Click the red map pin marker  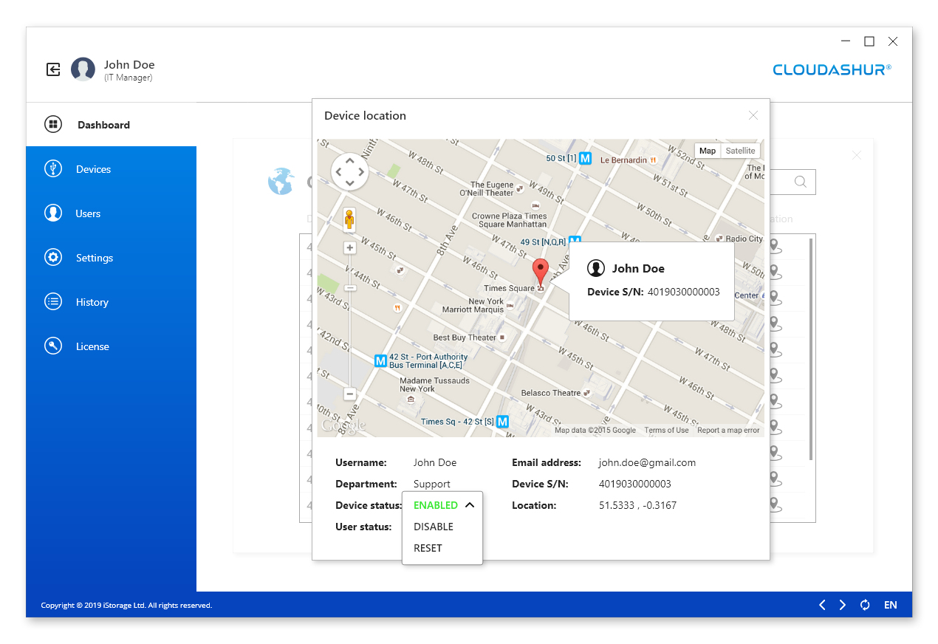pyautogui.click(x=541, y=273)
